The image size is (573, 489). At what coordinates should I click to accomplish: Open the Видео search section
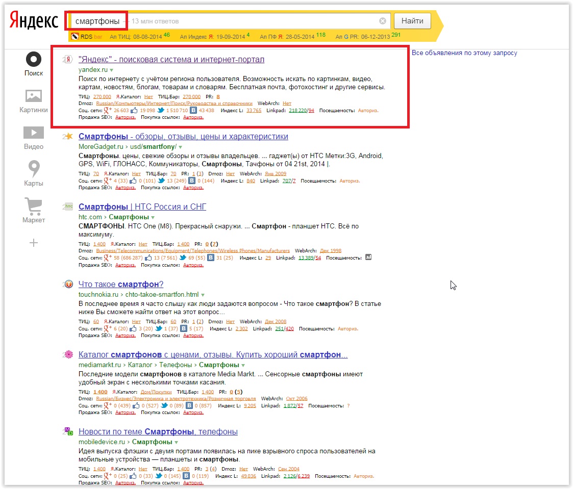coord(34,138)
